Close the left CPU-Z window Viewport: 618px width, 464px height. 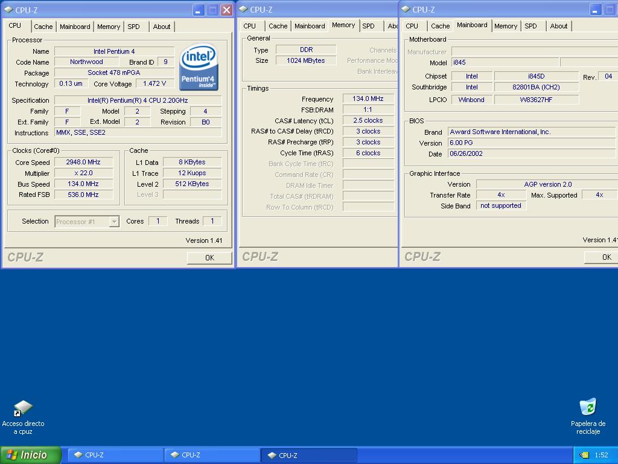[226, 10]
